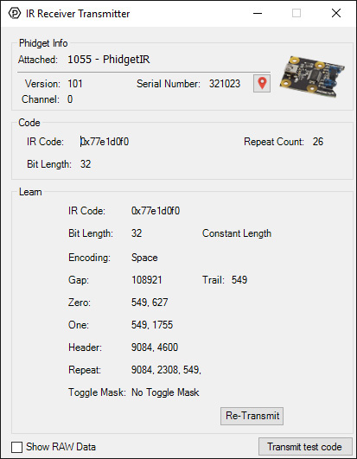
Task: Click the Phidget logo in the title bar
Action: coord(15,14)
